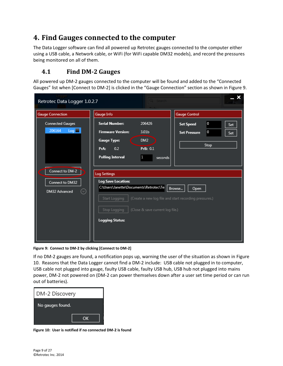Click the Stop Logging button
The image size is (283, 366).
click(113, 210)
